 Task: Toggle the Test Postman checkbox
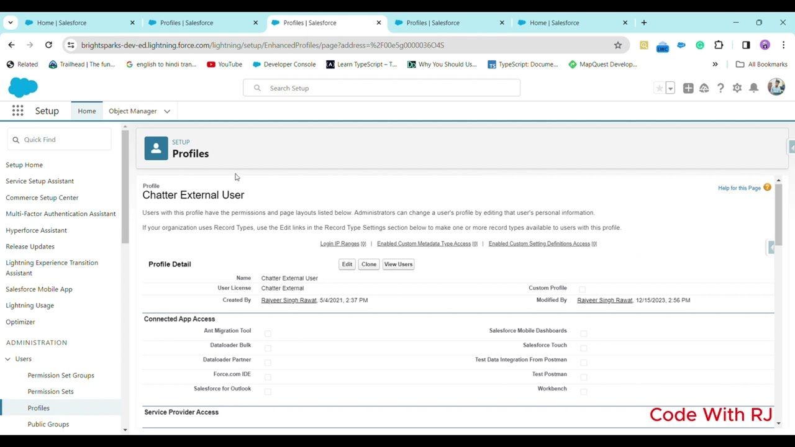(584, 377)
